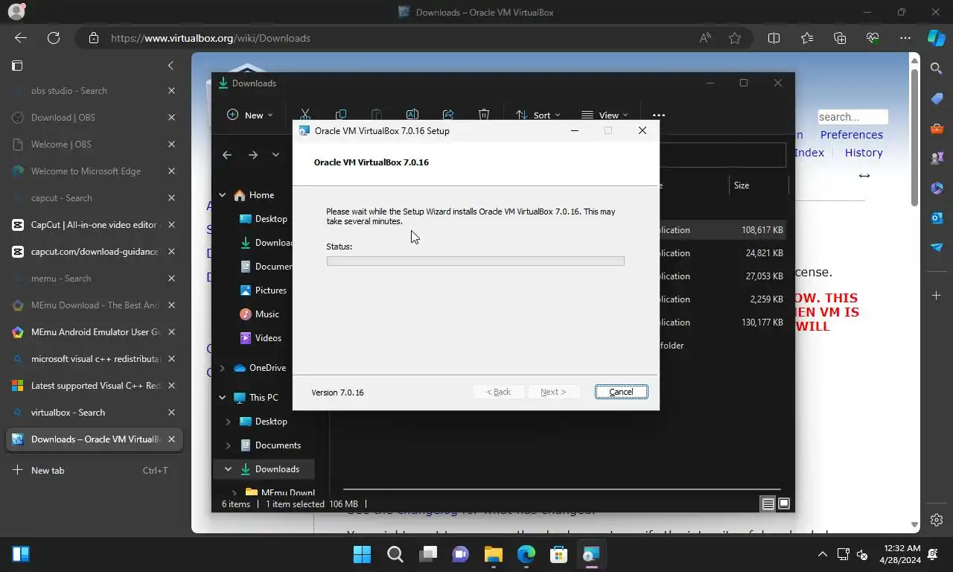
Task: Open sidebar settings gear icon
Action: pyautogui.click(x=937, y=520)
